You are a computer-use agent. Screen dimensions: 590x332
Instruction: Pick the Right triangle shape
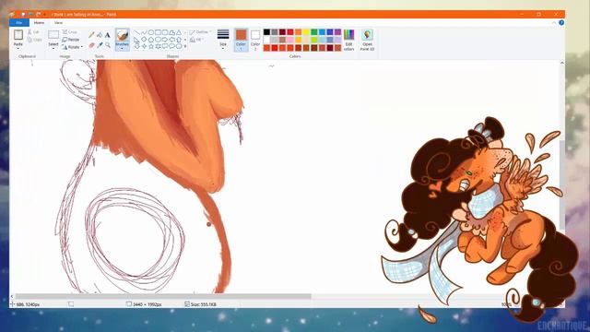(137, 39)
